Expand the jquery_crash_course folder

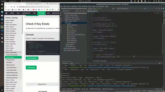click(64, 19)
